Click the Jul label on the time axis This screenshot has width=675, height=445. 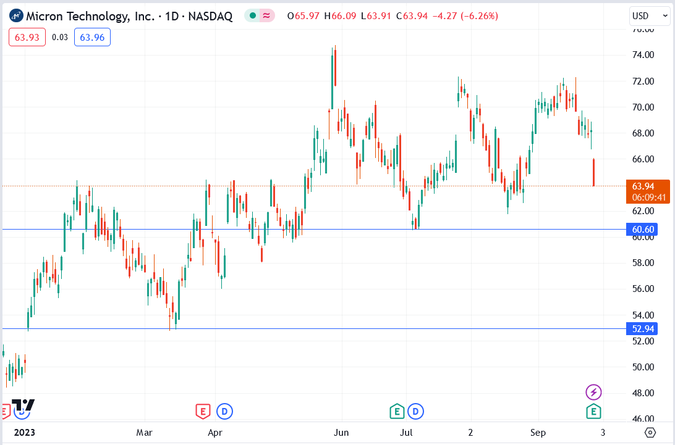406,432
